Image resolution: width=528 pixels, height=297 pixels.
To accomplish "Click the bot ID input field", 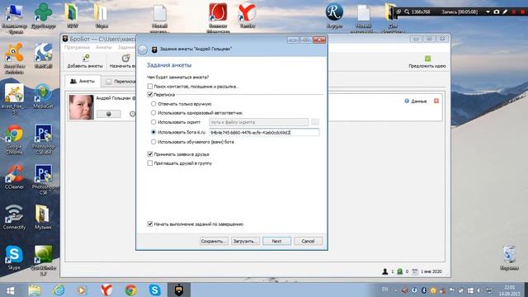I will pyautogui.click(x=264, y=132).
